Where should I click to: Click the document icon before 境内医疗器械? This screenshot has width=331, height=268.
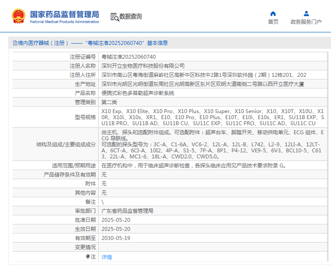tap(15, 43)
